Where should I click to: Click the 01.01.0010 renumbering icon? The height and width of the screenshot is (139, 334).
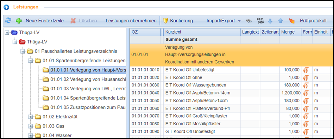[260, 21]
